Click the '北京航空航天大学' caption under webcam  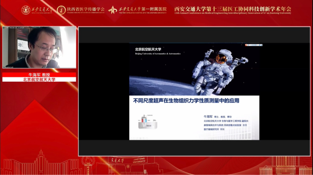tap(39, 79)
